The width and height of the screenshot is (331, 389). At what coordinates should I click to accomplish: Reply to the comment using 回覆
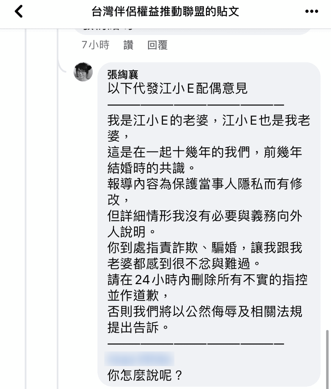pyautogui.click(x=157, y=45)
